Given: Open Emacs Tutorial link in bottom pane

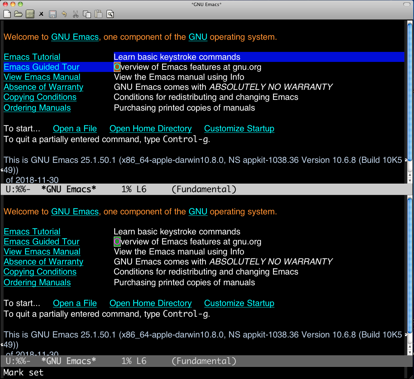Looking at the screenshot, I should (x=32, y=232).
